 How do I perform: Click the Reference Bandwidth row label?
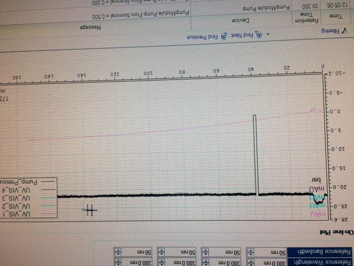tap(319, 251)
